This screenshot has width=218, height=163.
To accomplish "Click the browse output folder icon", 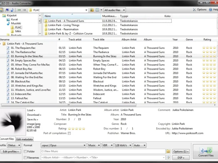I will (168, 151).
